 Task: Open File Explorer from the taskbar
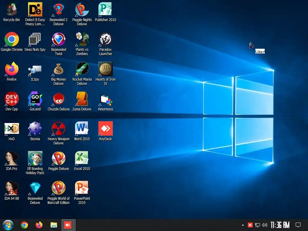point(54,225)
